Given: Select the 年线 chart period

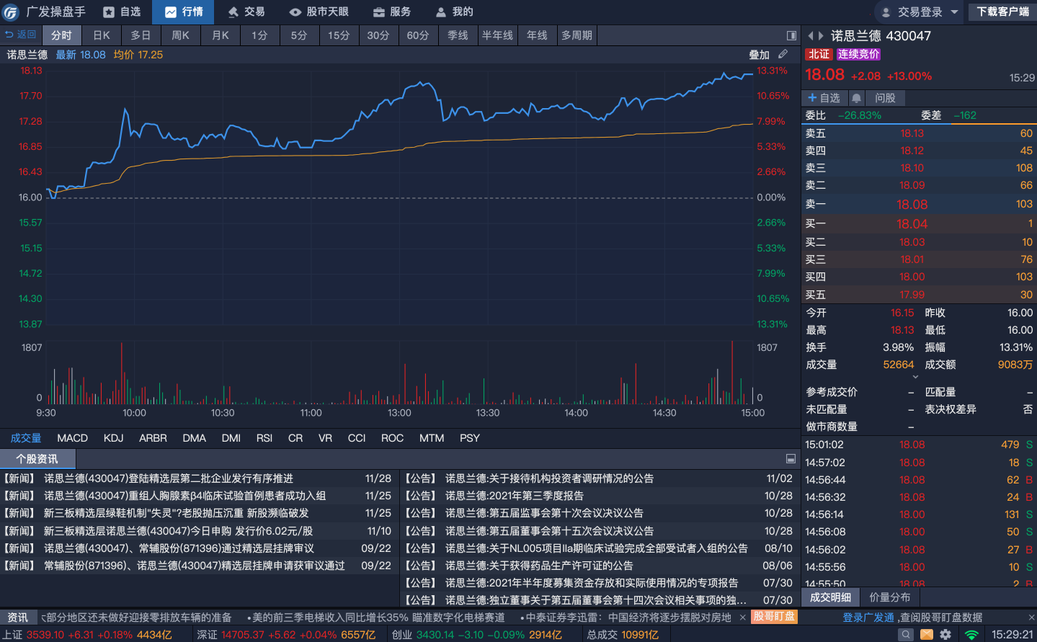Looking at the screenshot, I should click(x=537, y=35).
